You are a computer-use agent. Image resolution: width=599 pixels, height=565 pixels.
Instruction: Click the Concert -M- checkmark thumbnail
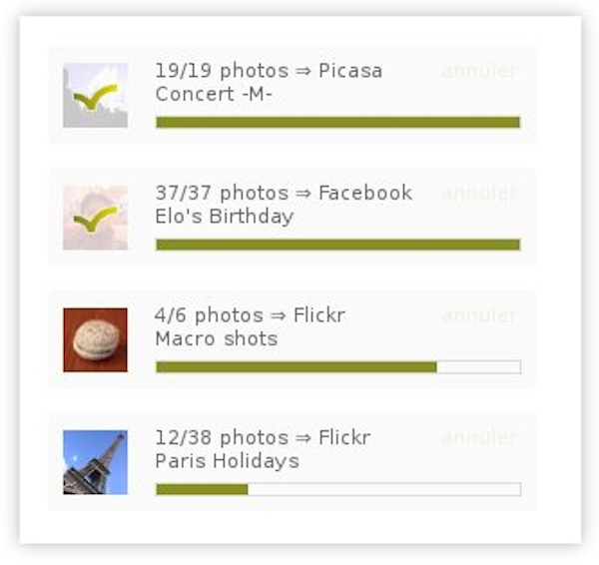coord(95,96)
